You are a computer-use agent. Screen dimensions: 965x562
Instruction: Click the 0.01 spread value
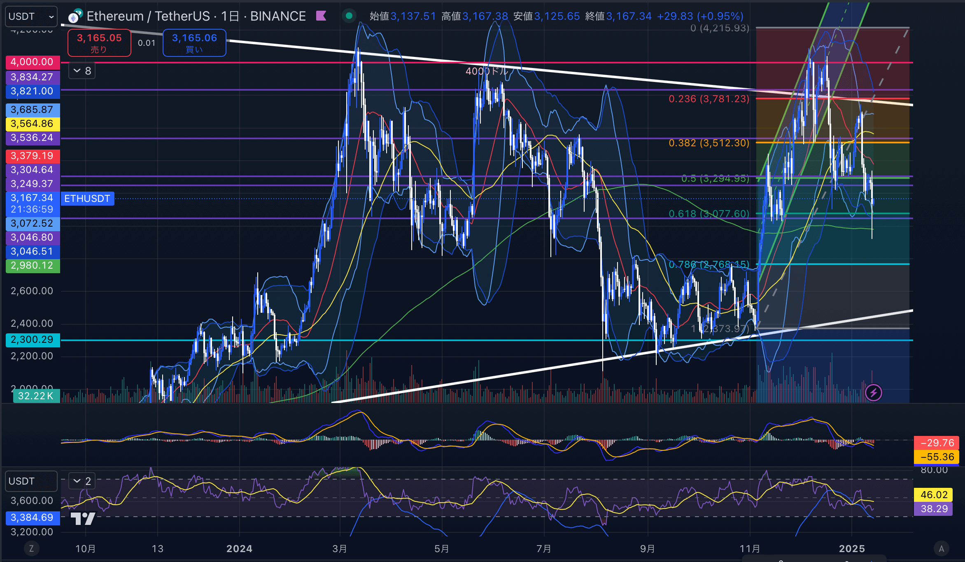pyautogui.click(x=147, y=43)
